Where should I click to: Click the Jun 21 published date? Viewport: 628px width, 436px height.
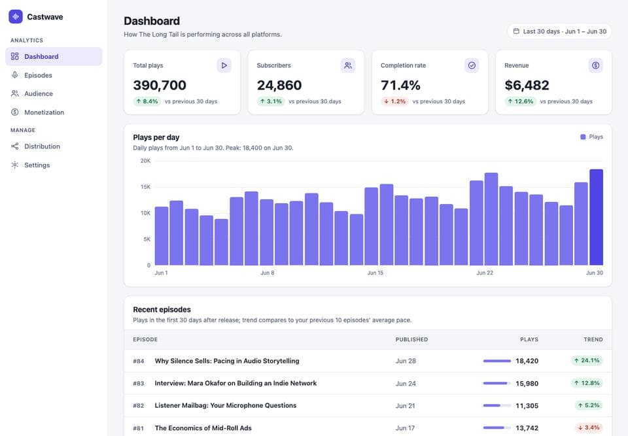(406, 406)
